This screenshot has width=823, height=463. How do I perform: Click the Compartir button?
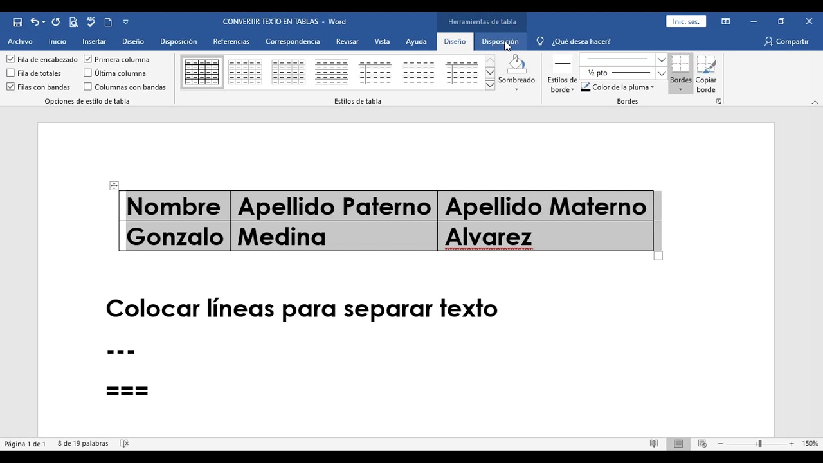pos(786,41)
